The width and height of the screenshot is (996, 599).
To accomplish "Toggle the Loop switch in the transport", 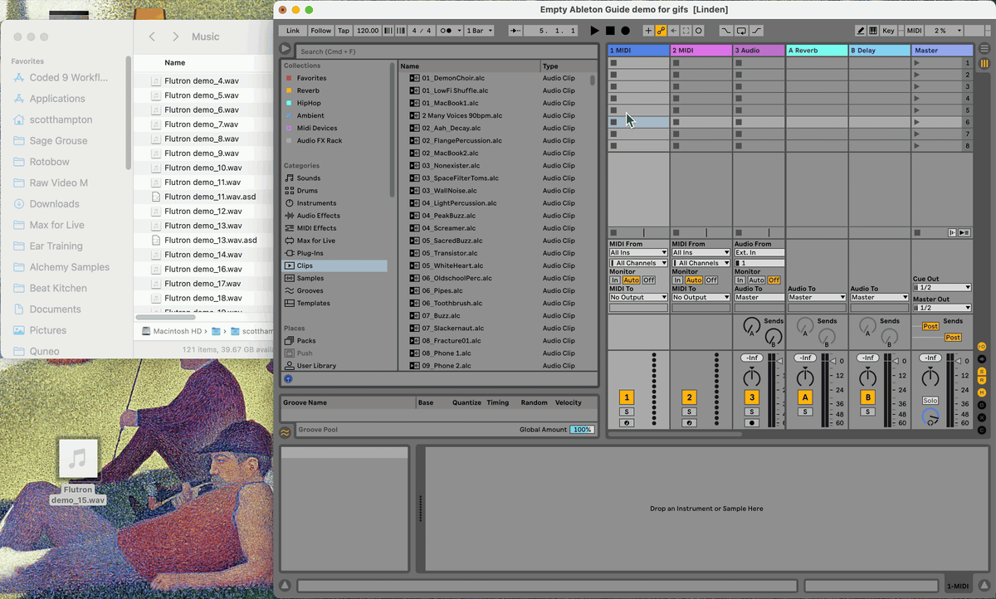I will click(741, 31).
